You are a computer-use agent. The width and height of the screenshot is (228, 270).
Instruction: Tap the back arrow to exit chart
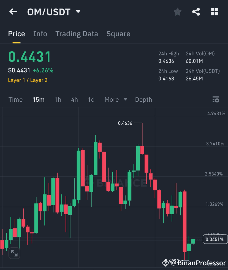[x=13, y=12]
